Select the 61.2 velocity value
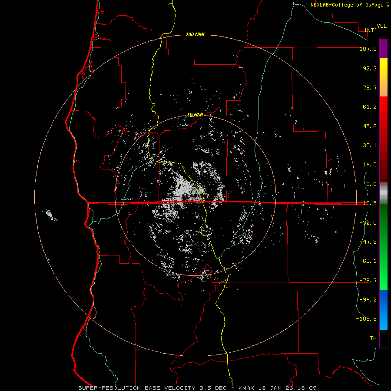This screenshot has width=391, height=391. pyautogui.click(x=370, y=107)
